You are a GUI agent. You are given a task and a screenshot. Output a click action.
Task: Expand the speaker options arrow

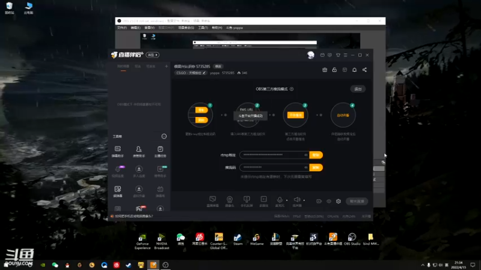pyautogui.click(x=304, y=200)
